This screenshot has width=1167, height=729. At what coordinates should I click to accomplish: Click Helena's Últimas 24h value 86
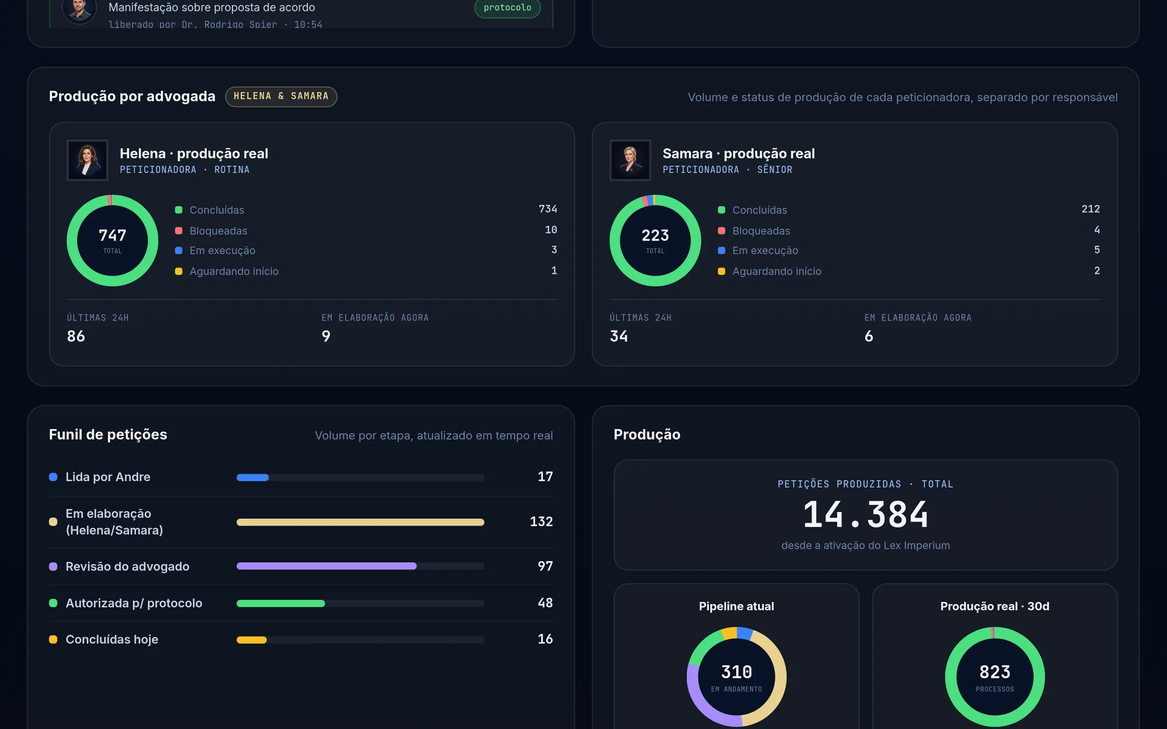[x=76, y=336]
